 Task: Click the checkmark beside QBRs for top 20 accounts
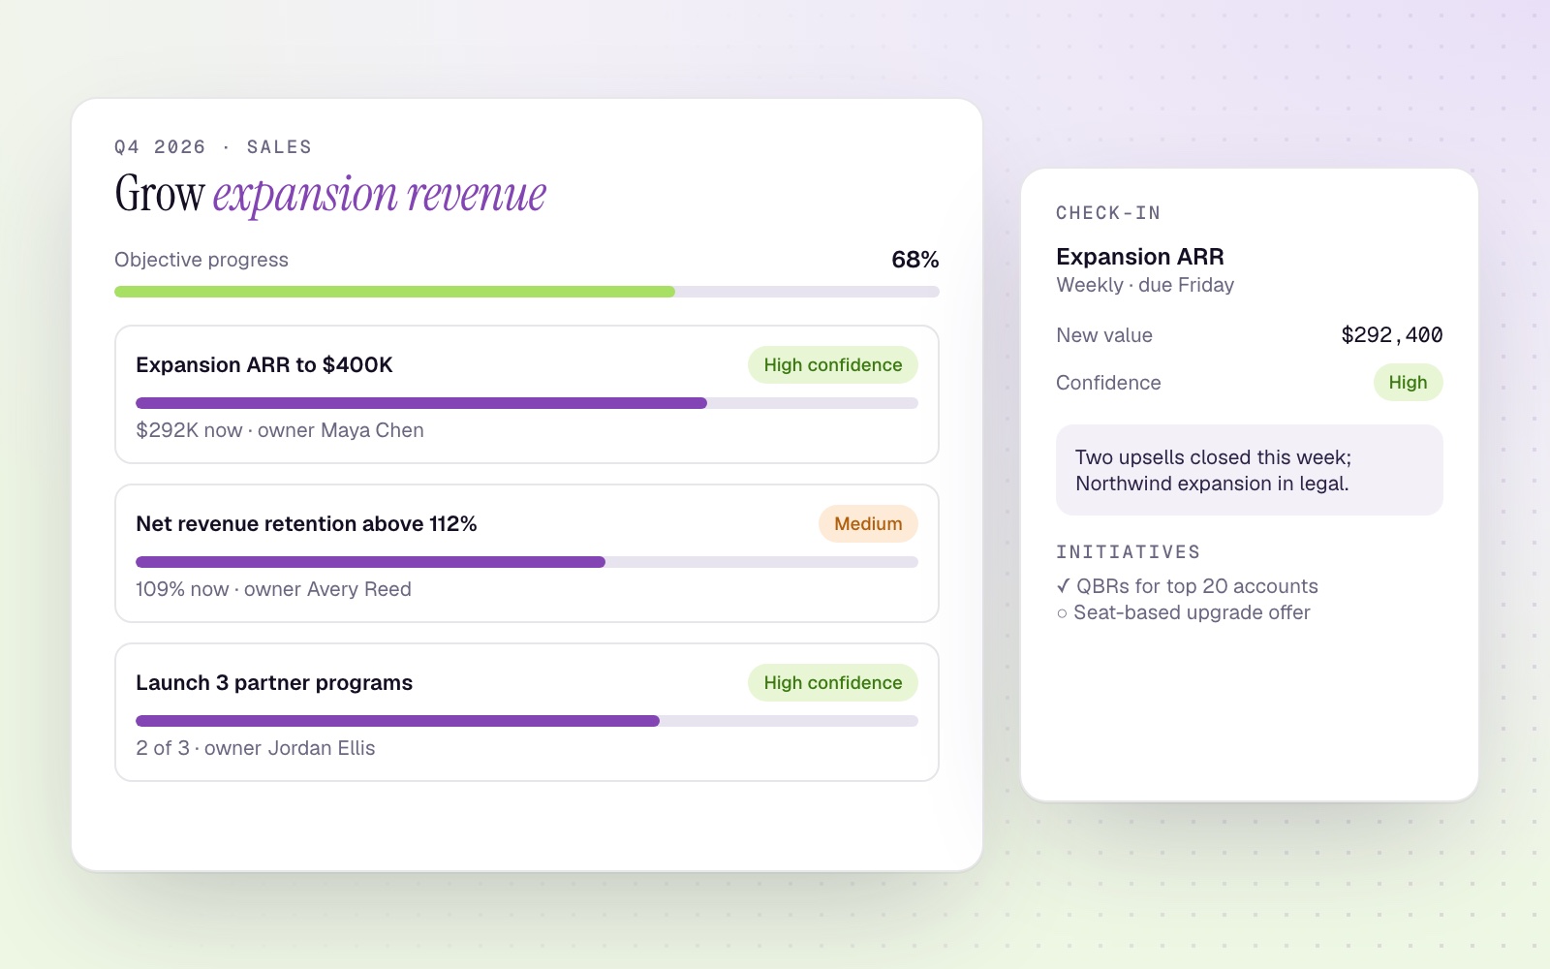click(1064, 586)
